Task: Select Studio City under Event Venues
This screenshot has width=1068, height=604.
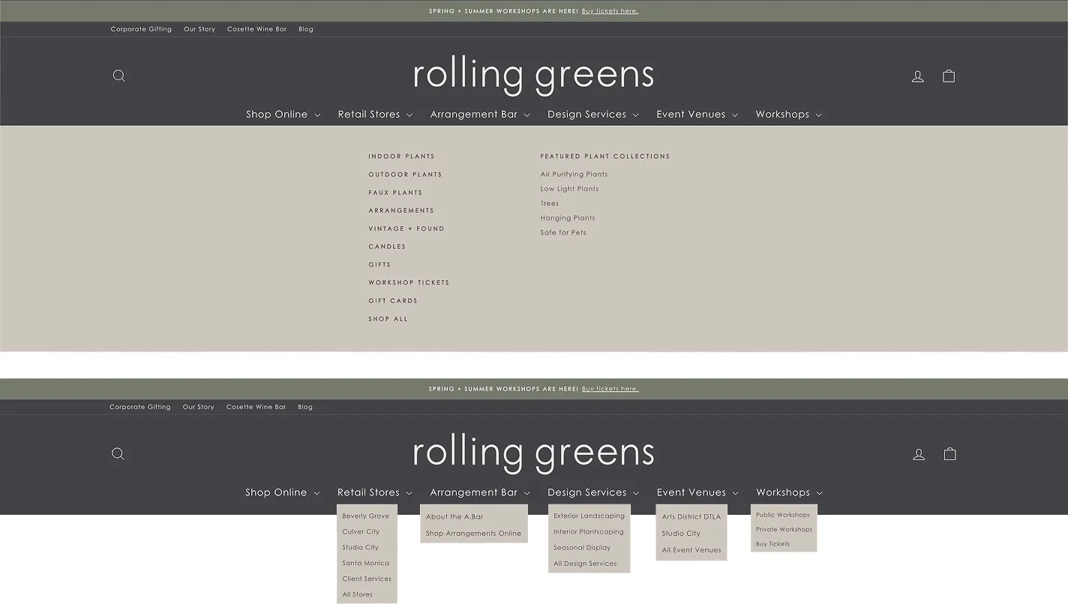Action: [681, 534]
